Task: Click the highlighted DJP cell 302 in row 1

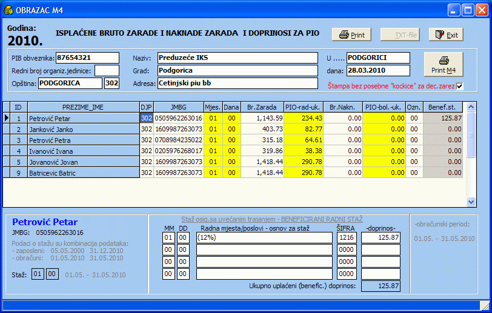Action: (147, 118)
